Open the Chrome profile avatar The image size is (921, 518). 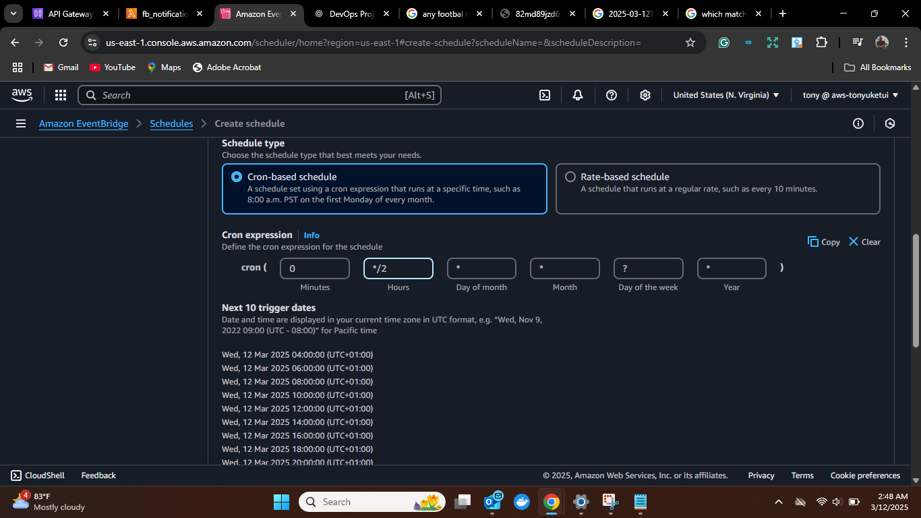click(x=882, y=42)
